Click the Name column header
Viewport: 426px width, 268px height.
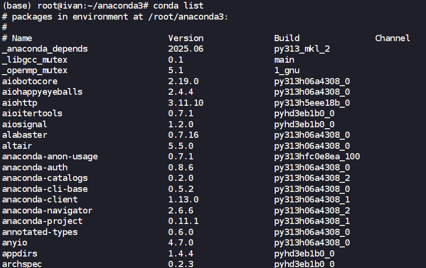[x=22, y=38]
